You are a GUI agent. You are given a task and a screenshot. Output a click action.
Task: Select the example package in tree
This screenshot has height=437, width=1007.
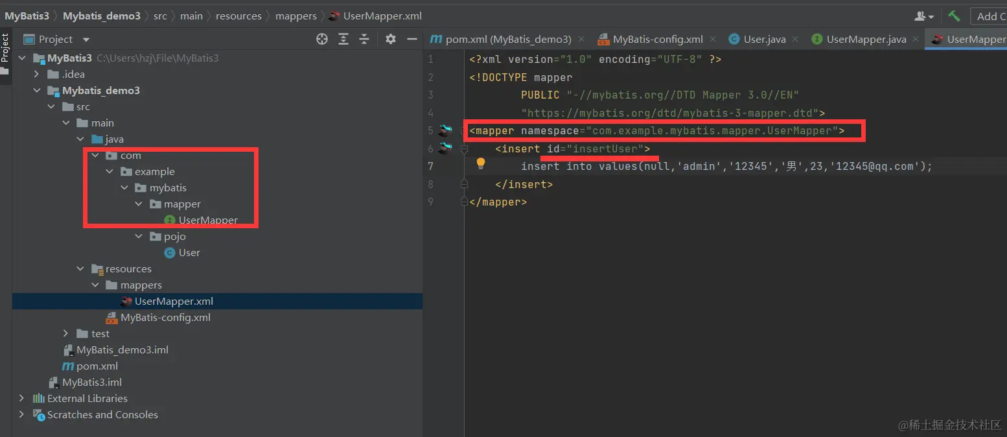click(154, 172)
